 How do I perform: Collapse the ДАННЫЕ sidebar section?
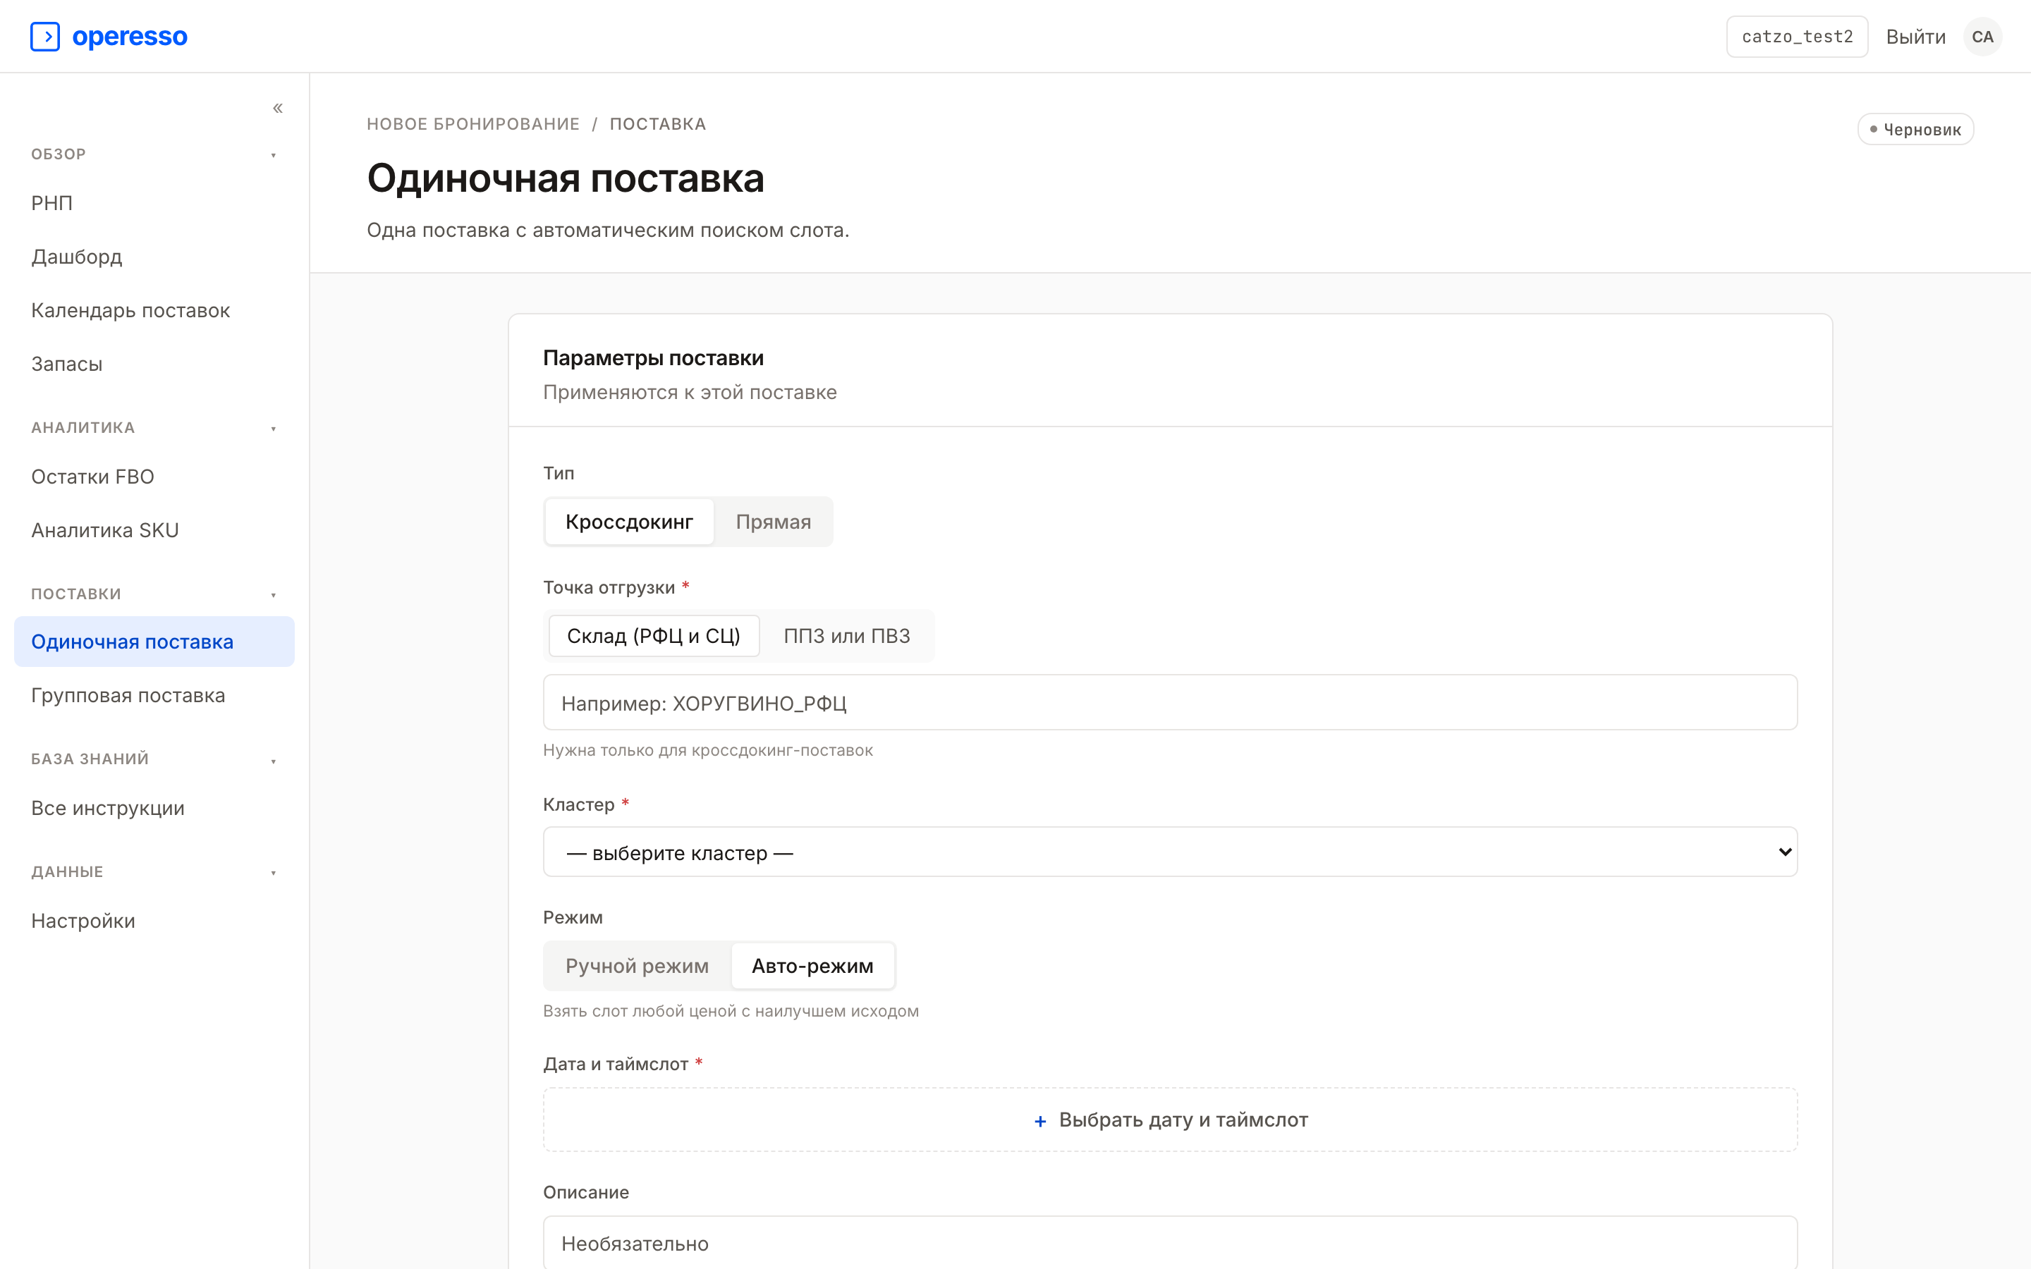click(274, 873)
